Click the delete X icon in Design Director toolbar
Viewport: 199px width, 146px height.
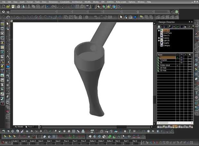(x=174, y=27)
